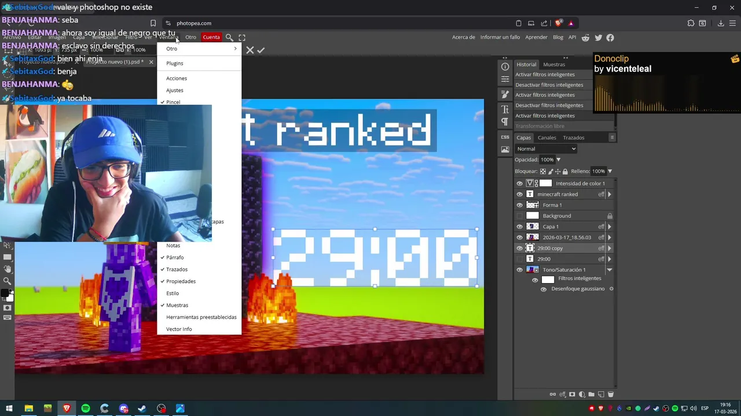Open the CSS panel icon

pos(505,137)
